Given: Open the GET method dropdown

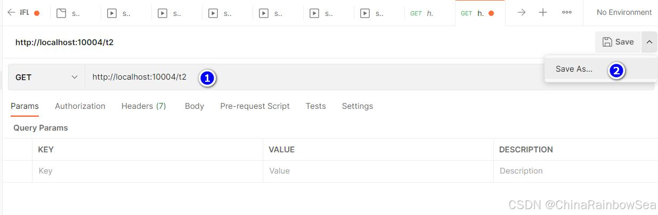Looking at the screenshot, I should click(46, 77).
